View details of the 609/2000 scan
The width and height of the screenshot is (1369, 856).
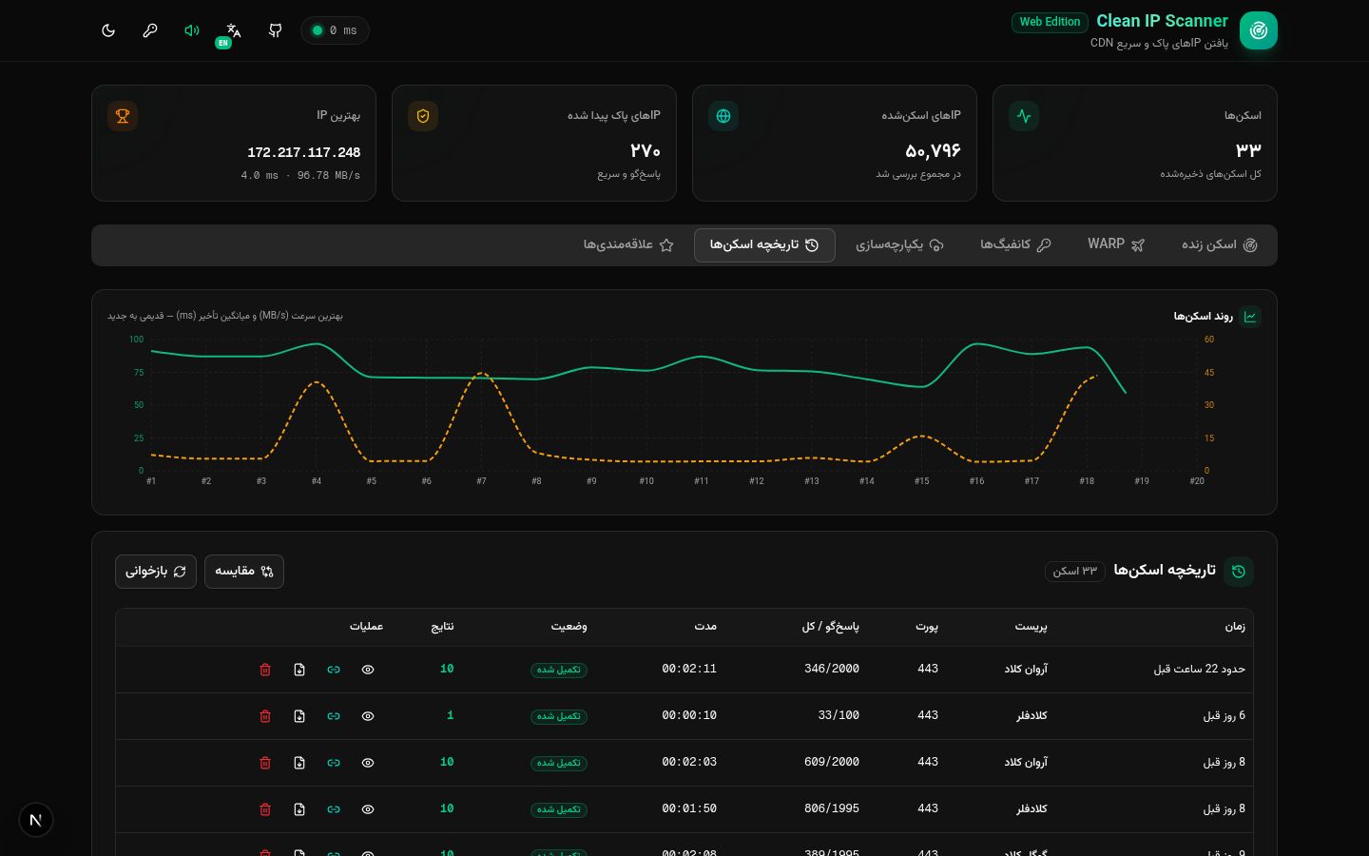(368, 763)
